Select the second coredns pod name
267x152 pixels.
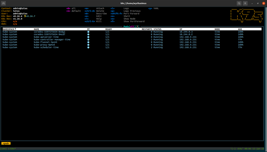click(x=49, y=34)
